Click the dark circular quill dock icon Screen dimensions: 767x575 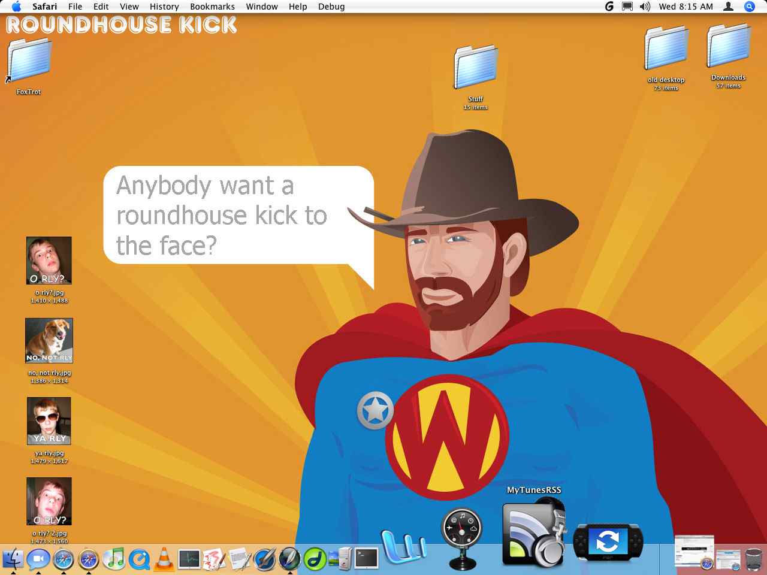290,559
